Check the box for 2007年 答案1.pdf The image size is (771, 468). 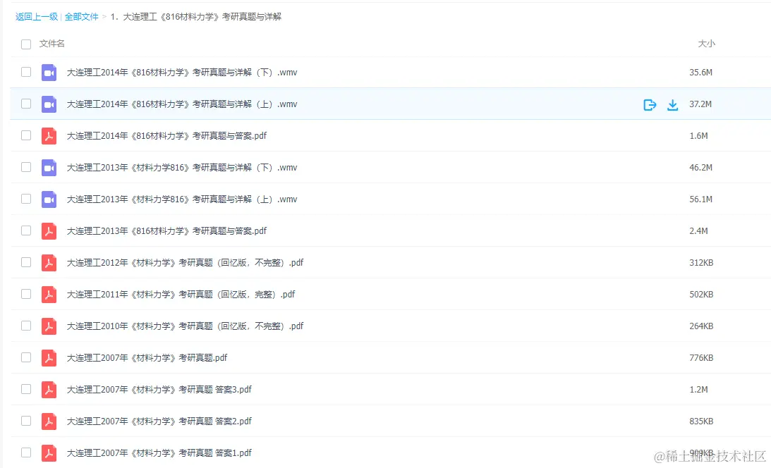[26, 452]
